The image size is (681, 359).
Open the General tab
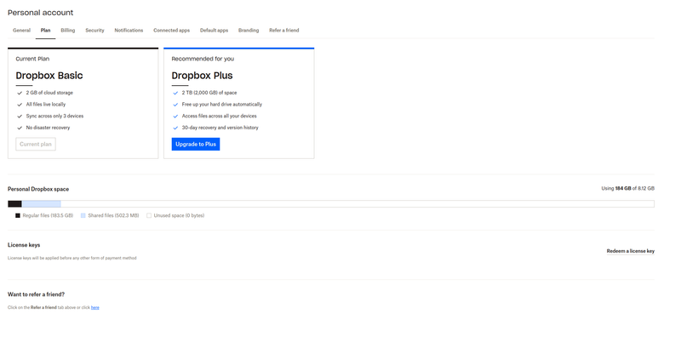tap(22, 31)
